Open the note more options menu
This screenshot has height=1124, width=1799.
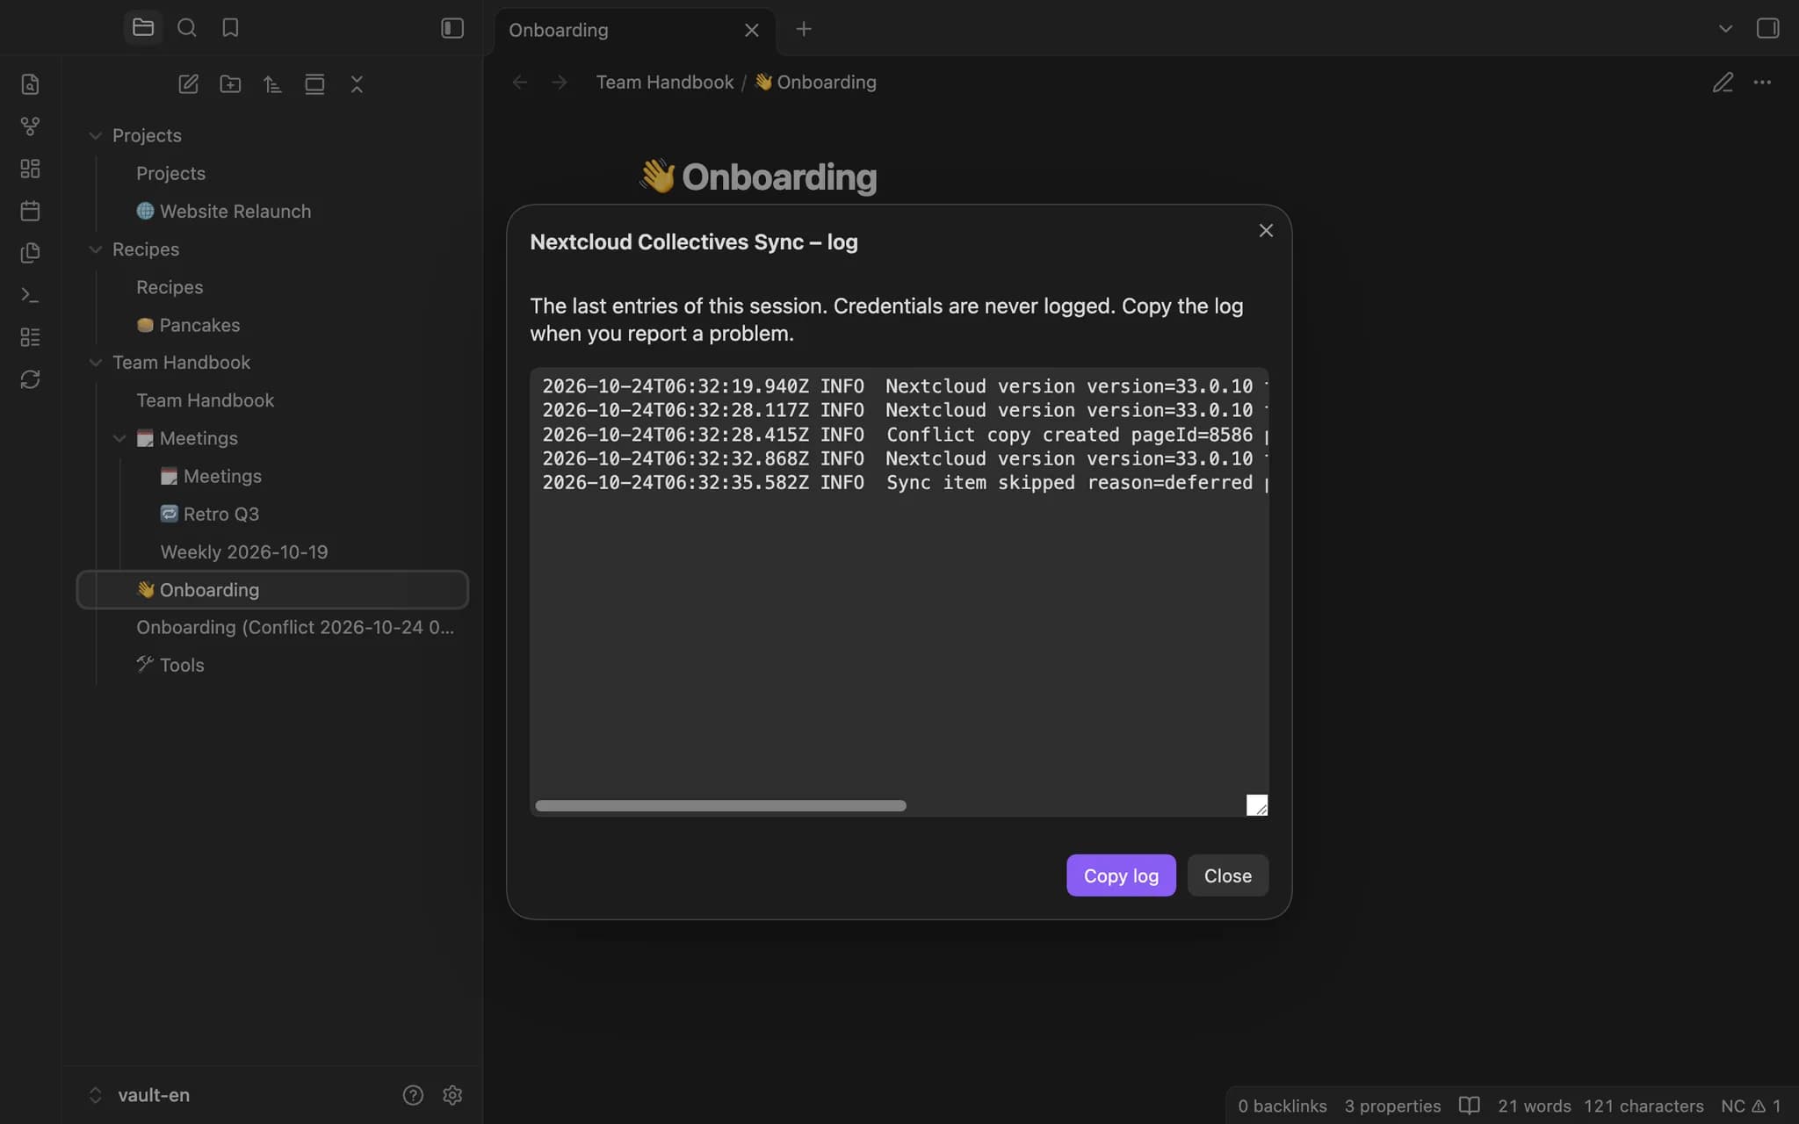click(x=1762, y=83)
